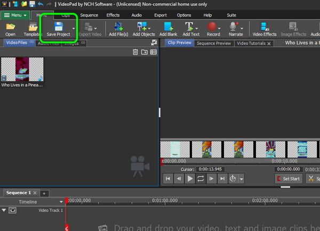Open the Video Effects tool
The width and height of the screenshot is (320, 231).
tap(265, 29)
